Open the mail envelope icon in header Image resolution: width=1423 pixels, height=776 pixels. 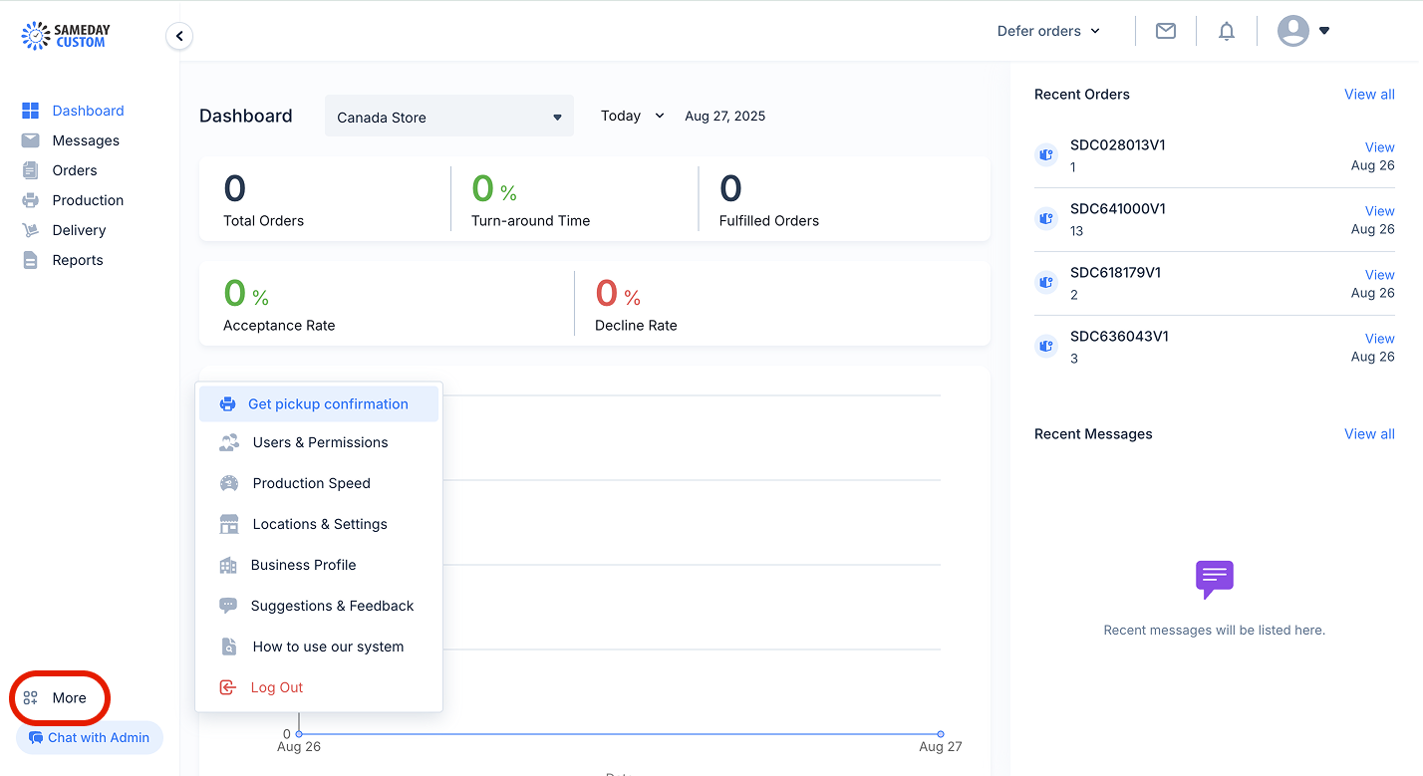(1166, 31)
